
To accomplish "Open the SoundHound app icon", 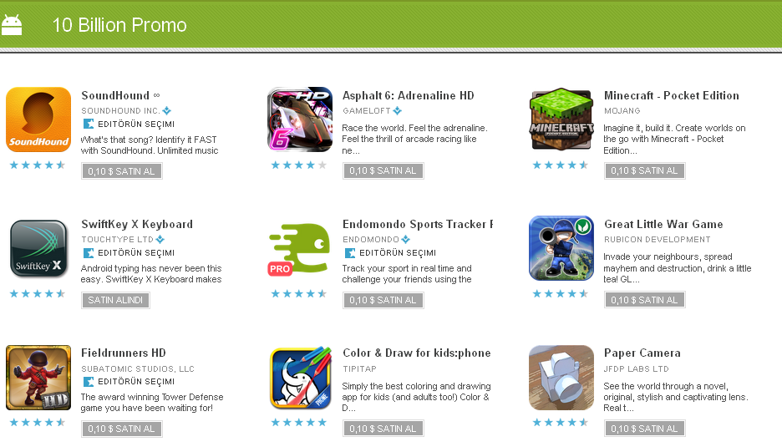I will (38, 119).
